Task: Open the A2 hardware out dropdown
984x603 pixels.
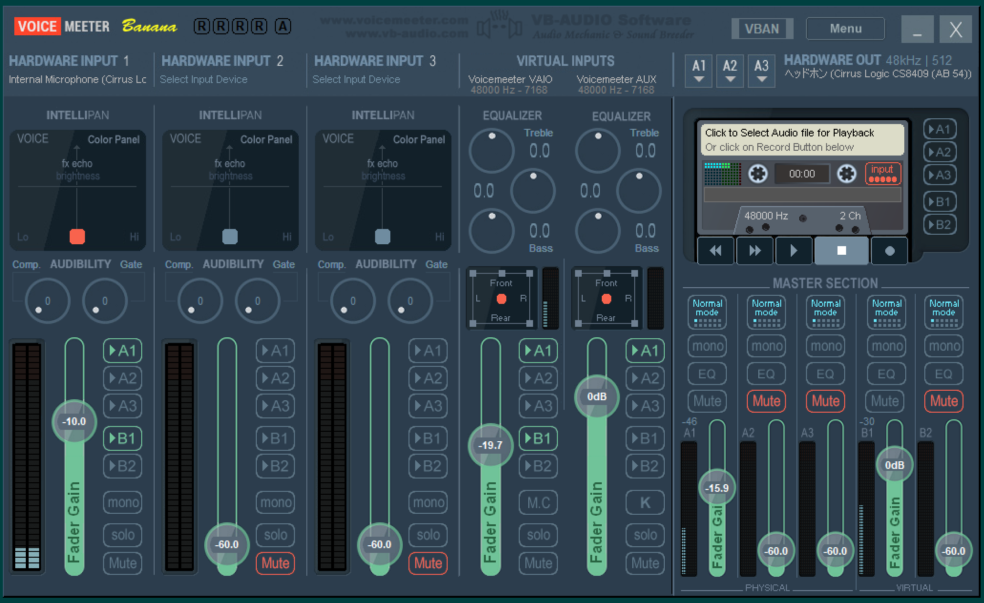Action: point(730,71)
